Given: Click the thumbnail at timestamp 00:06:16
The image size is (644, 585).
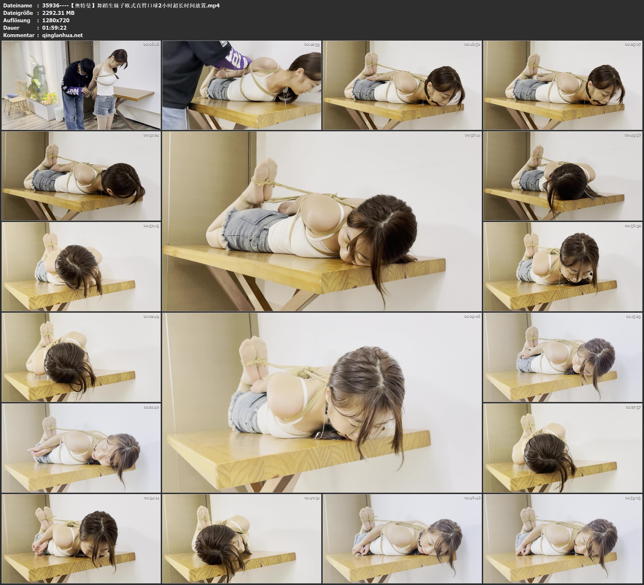Looking at the screenshot, I should coord(81,85).
